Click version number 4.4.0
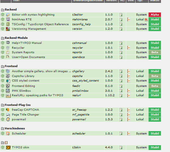The image size is (170, 152). [109, 147]
